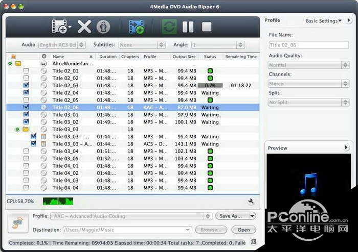Expand the Profile panel arrow
Screen dimensions: 358x252
[x=349, y=20]
